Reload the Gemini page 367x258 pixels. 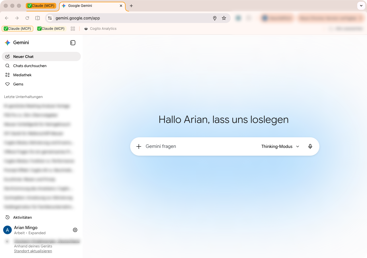pos(27,18)
